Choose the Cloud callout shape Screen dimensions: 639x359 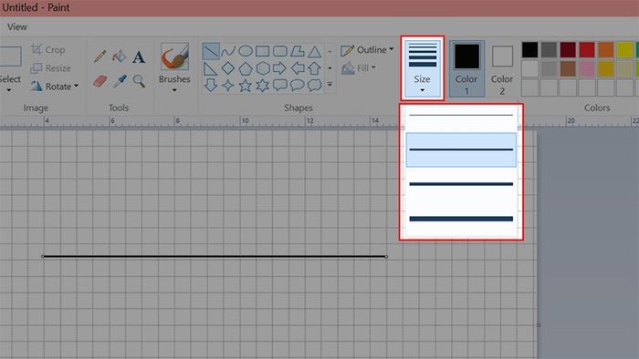point(315,85)
